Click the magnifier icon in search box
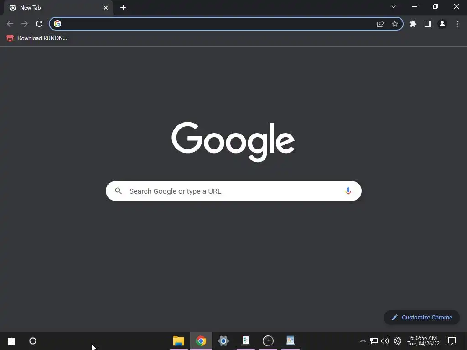 point(118,191)
